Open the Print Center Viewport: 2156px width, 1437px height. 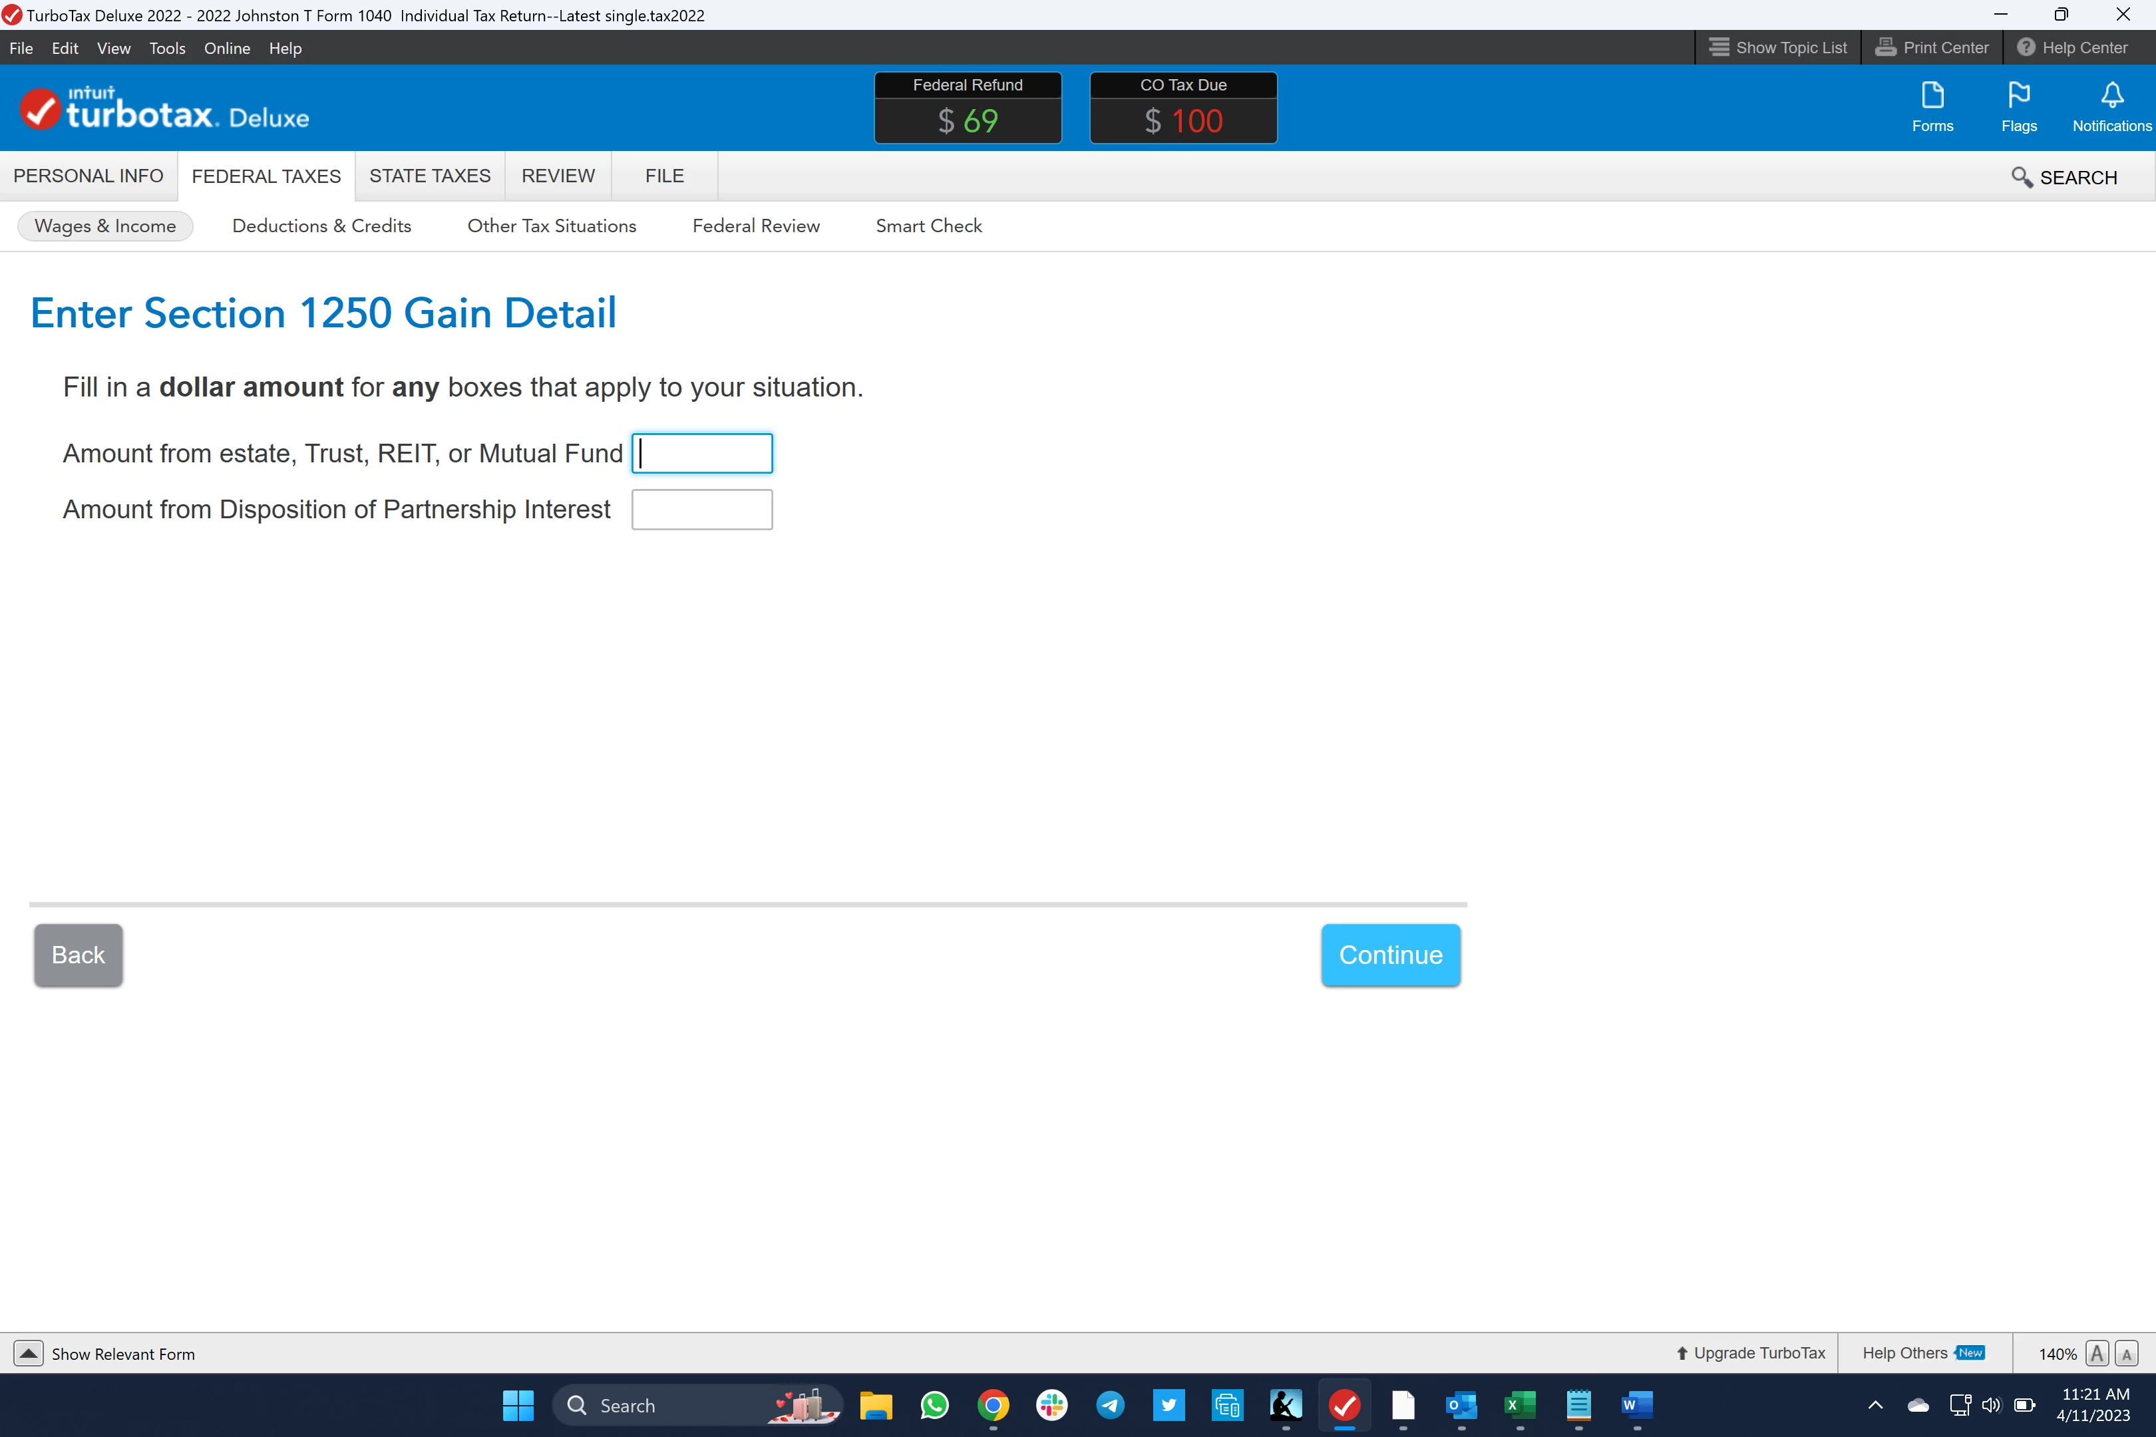click(1931, 48)
